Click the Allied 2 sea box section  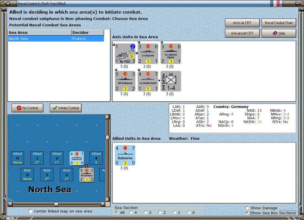coord(57,158)
